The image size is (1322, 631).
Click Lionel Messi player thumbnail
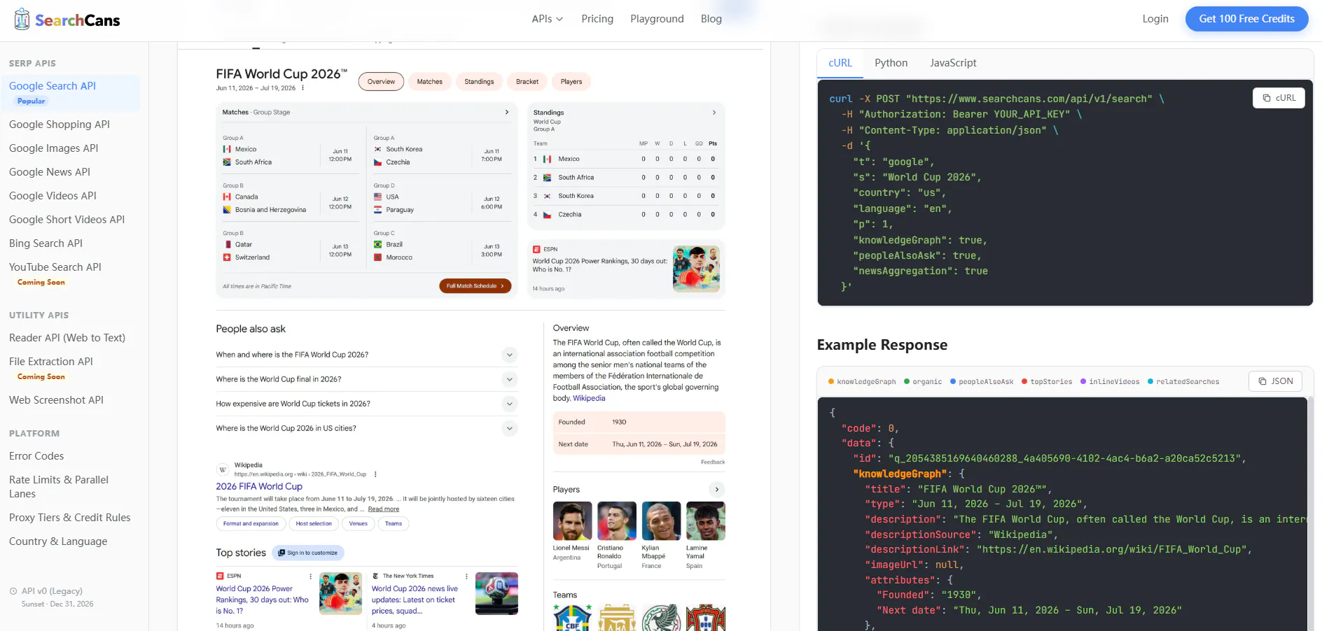pyautogui.click(x=572, y=521)
